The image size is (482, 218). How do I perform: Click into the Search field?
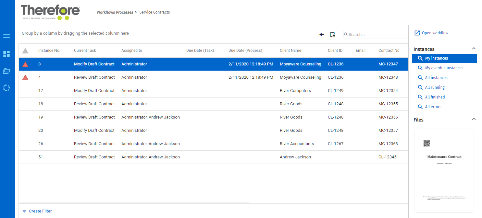pyautogui.click(x=376, y=34)
